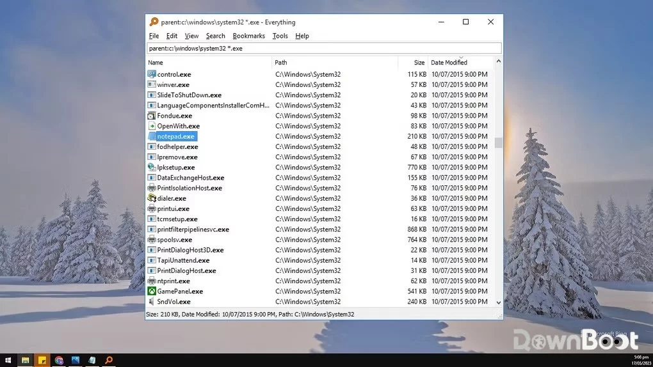Viewport: 653px width, 367px height.
Task: Sort results by the Name column header
Action: point(209,63)
